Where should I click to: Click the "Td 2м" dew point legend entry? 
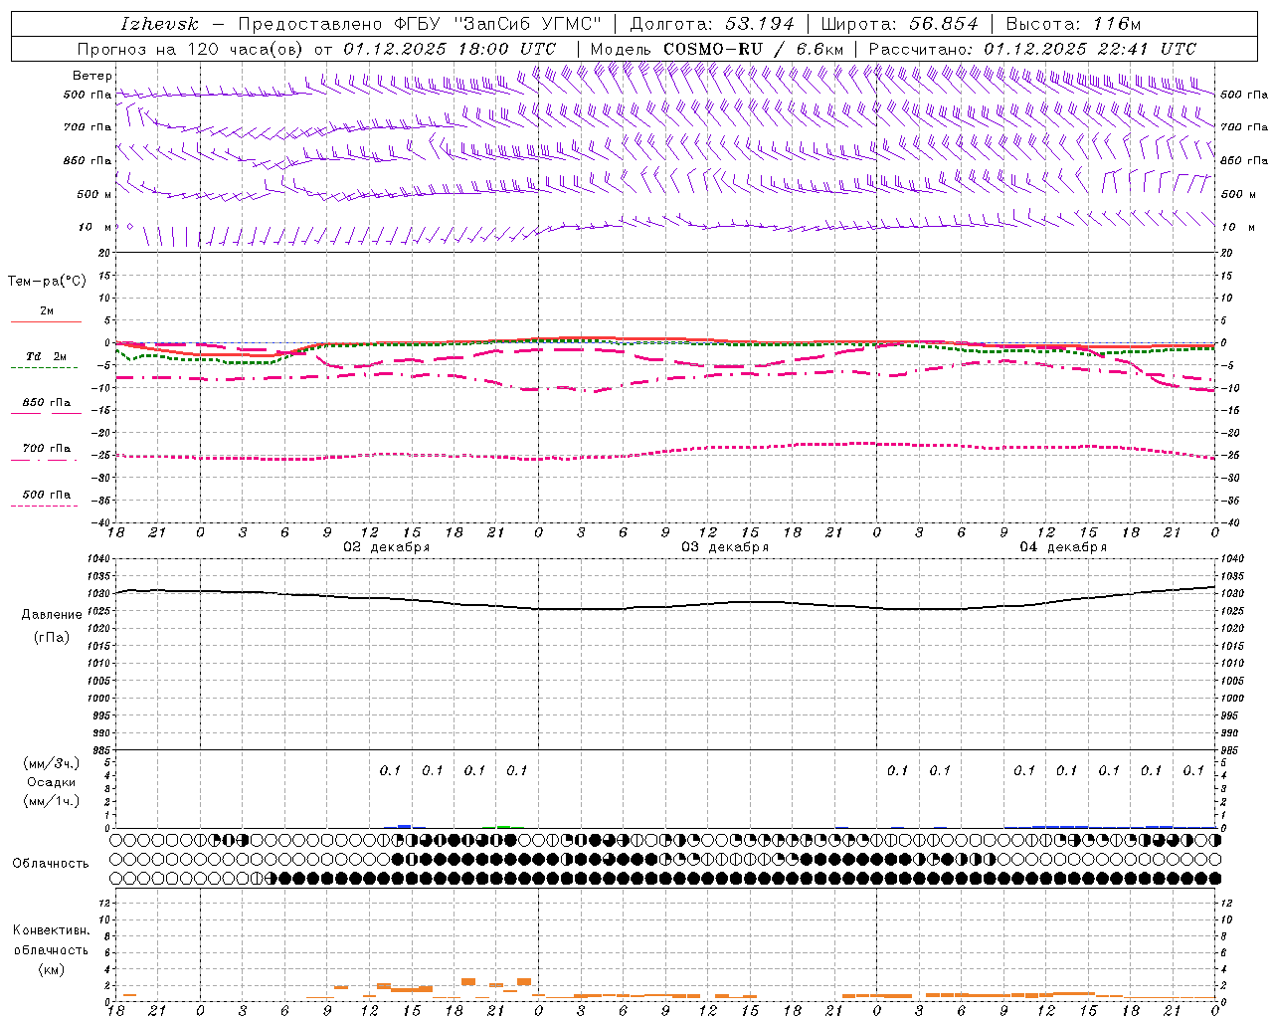point(46,356)
